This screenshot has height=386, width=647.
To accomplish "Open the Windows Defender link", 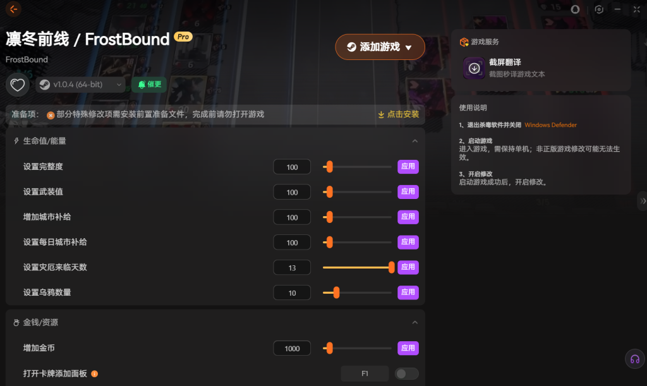I will 550,125.
